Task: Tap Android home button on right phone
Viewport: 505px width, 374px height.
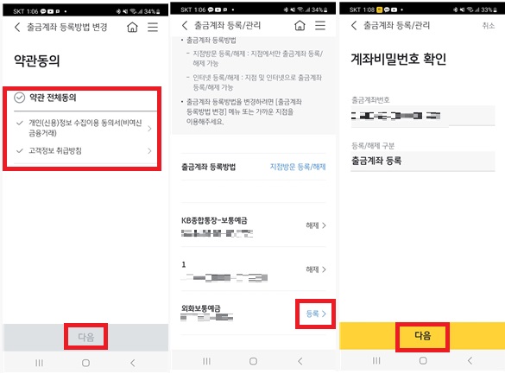Action: (x=423, y=360)
